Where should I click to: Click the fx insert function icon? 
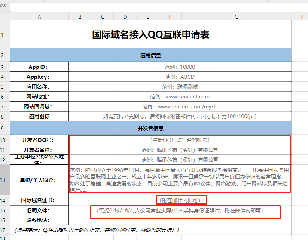click(3, 6)
